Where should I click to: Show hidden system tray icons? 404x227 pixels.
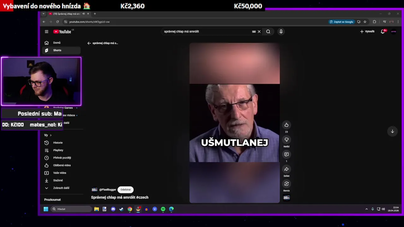coord(366,209)
